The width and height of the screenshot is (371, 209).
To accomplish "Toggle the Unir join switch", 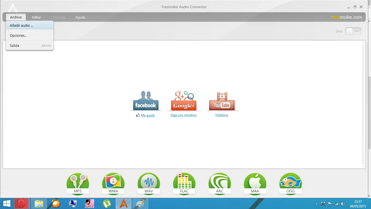I will coord(353,31).
